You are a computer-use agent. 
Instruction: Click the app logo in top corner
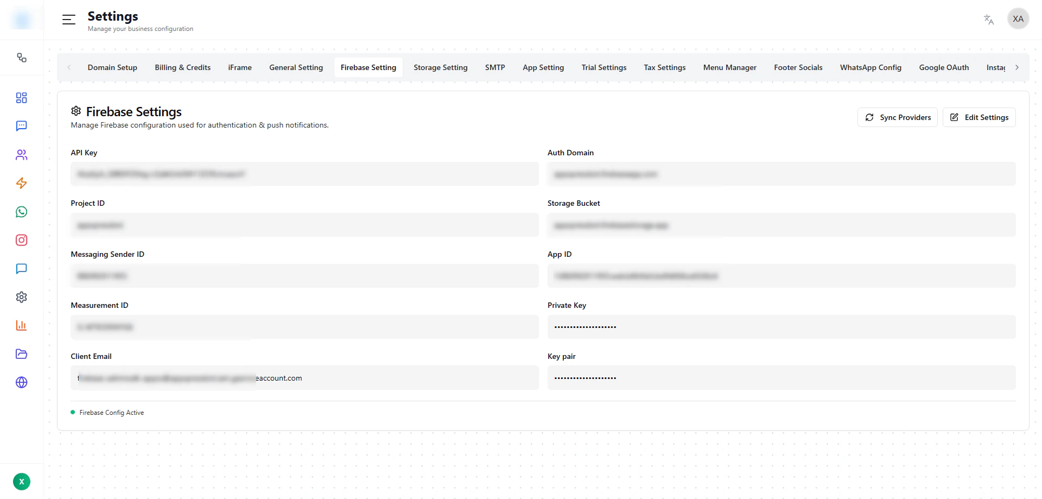point(22,20)
